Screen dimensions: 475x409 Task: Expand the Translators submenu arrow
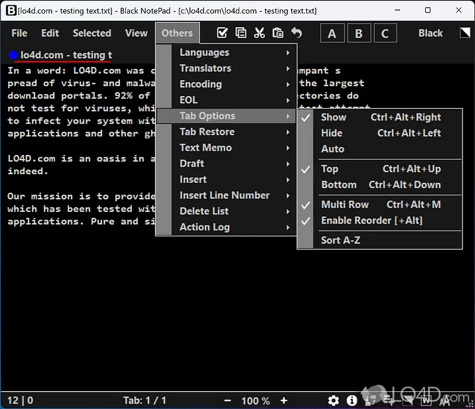pos(288,68)
